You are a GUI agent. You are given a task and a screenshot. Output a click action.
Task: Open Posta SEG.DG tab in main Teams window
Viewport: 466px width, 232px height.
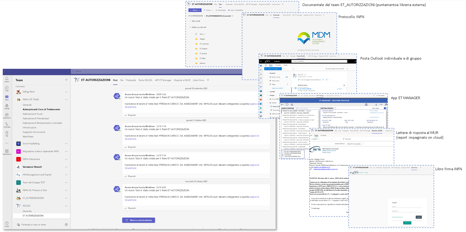(x=145, y=80)
